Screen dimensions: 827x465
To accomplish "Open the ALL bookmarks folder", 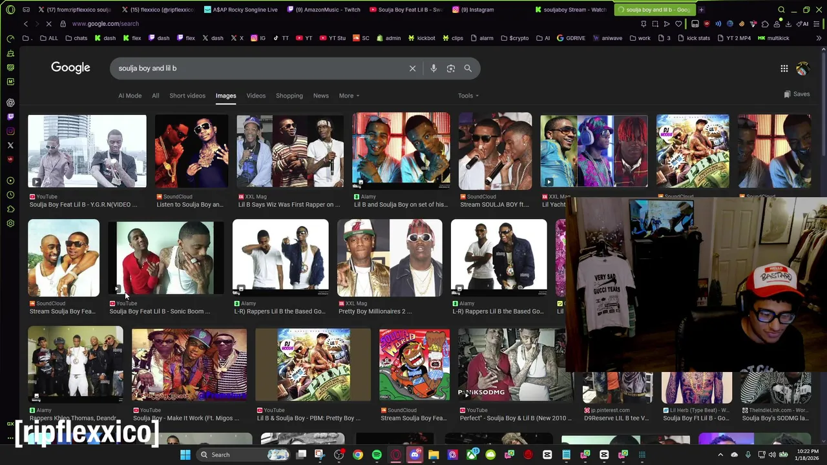I will pos(49,38).
